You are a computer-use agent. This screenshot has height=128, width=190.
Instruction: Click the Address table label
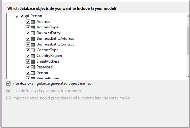click(43, 22)
